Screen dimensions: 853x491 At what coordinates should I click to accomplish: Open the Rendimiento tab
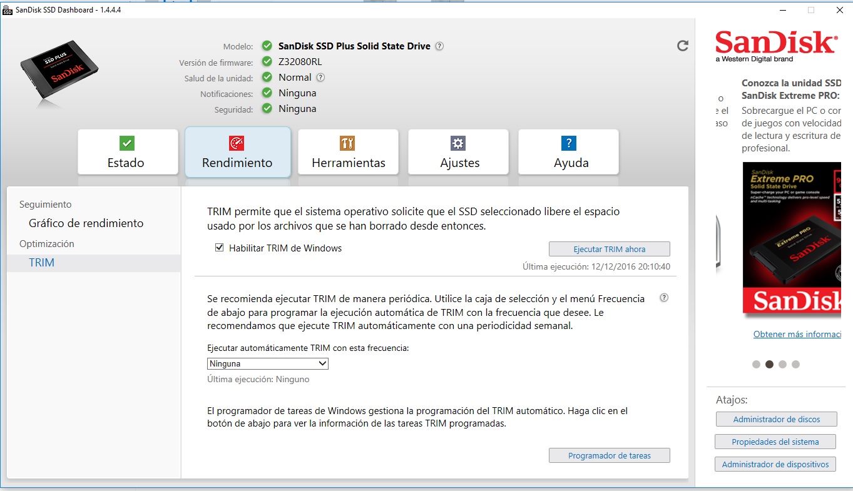tap(238, 152)
